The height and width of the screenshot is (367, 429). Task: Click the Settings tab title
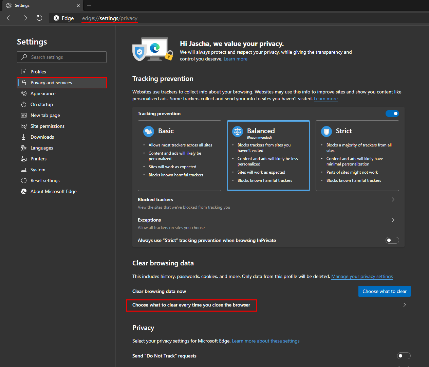tap(22, 5)
